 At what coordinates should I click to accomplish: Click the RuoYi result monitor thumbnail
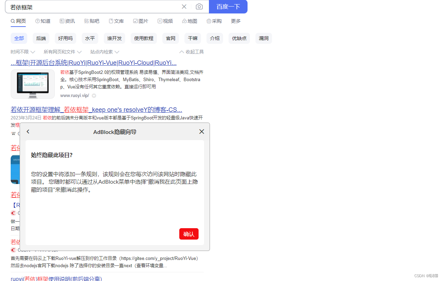tap(33, 84)
